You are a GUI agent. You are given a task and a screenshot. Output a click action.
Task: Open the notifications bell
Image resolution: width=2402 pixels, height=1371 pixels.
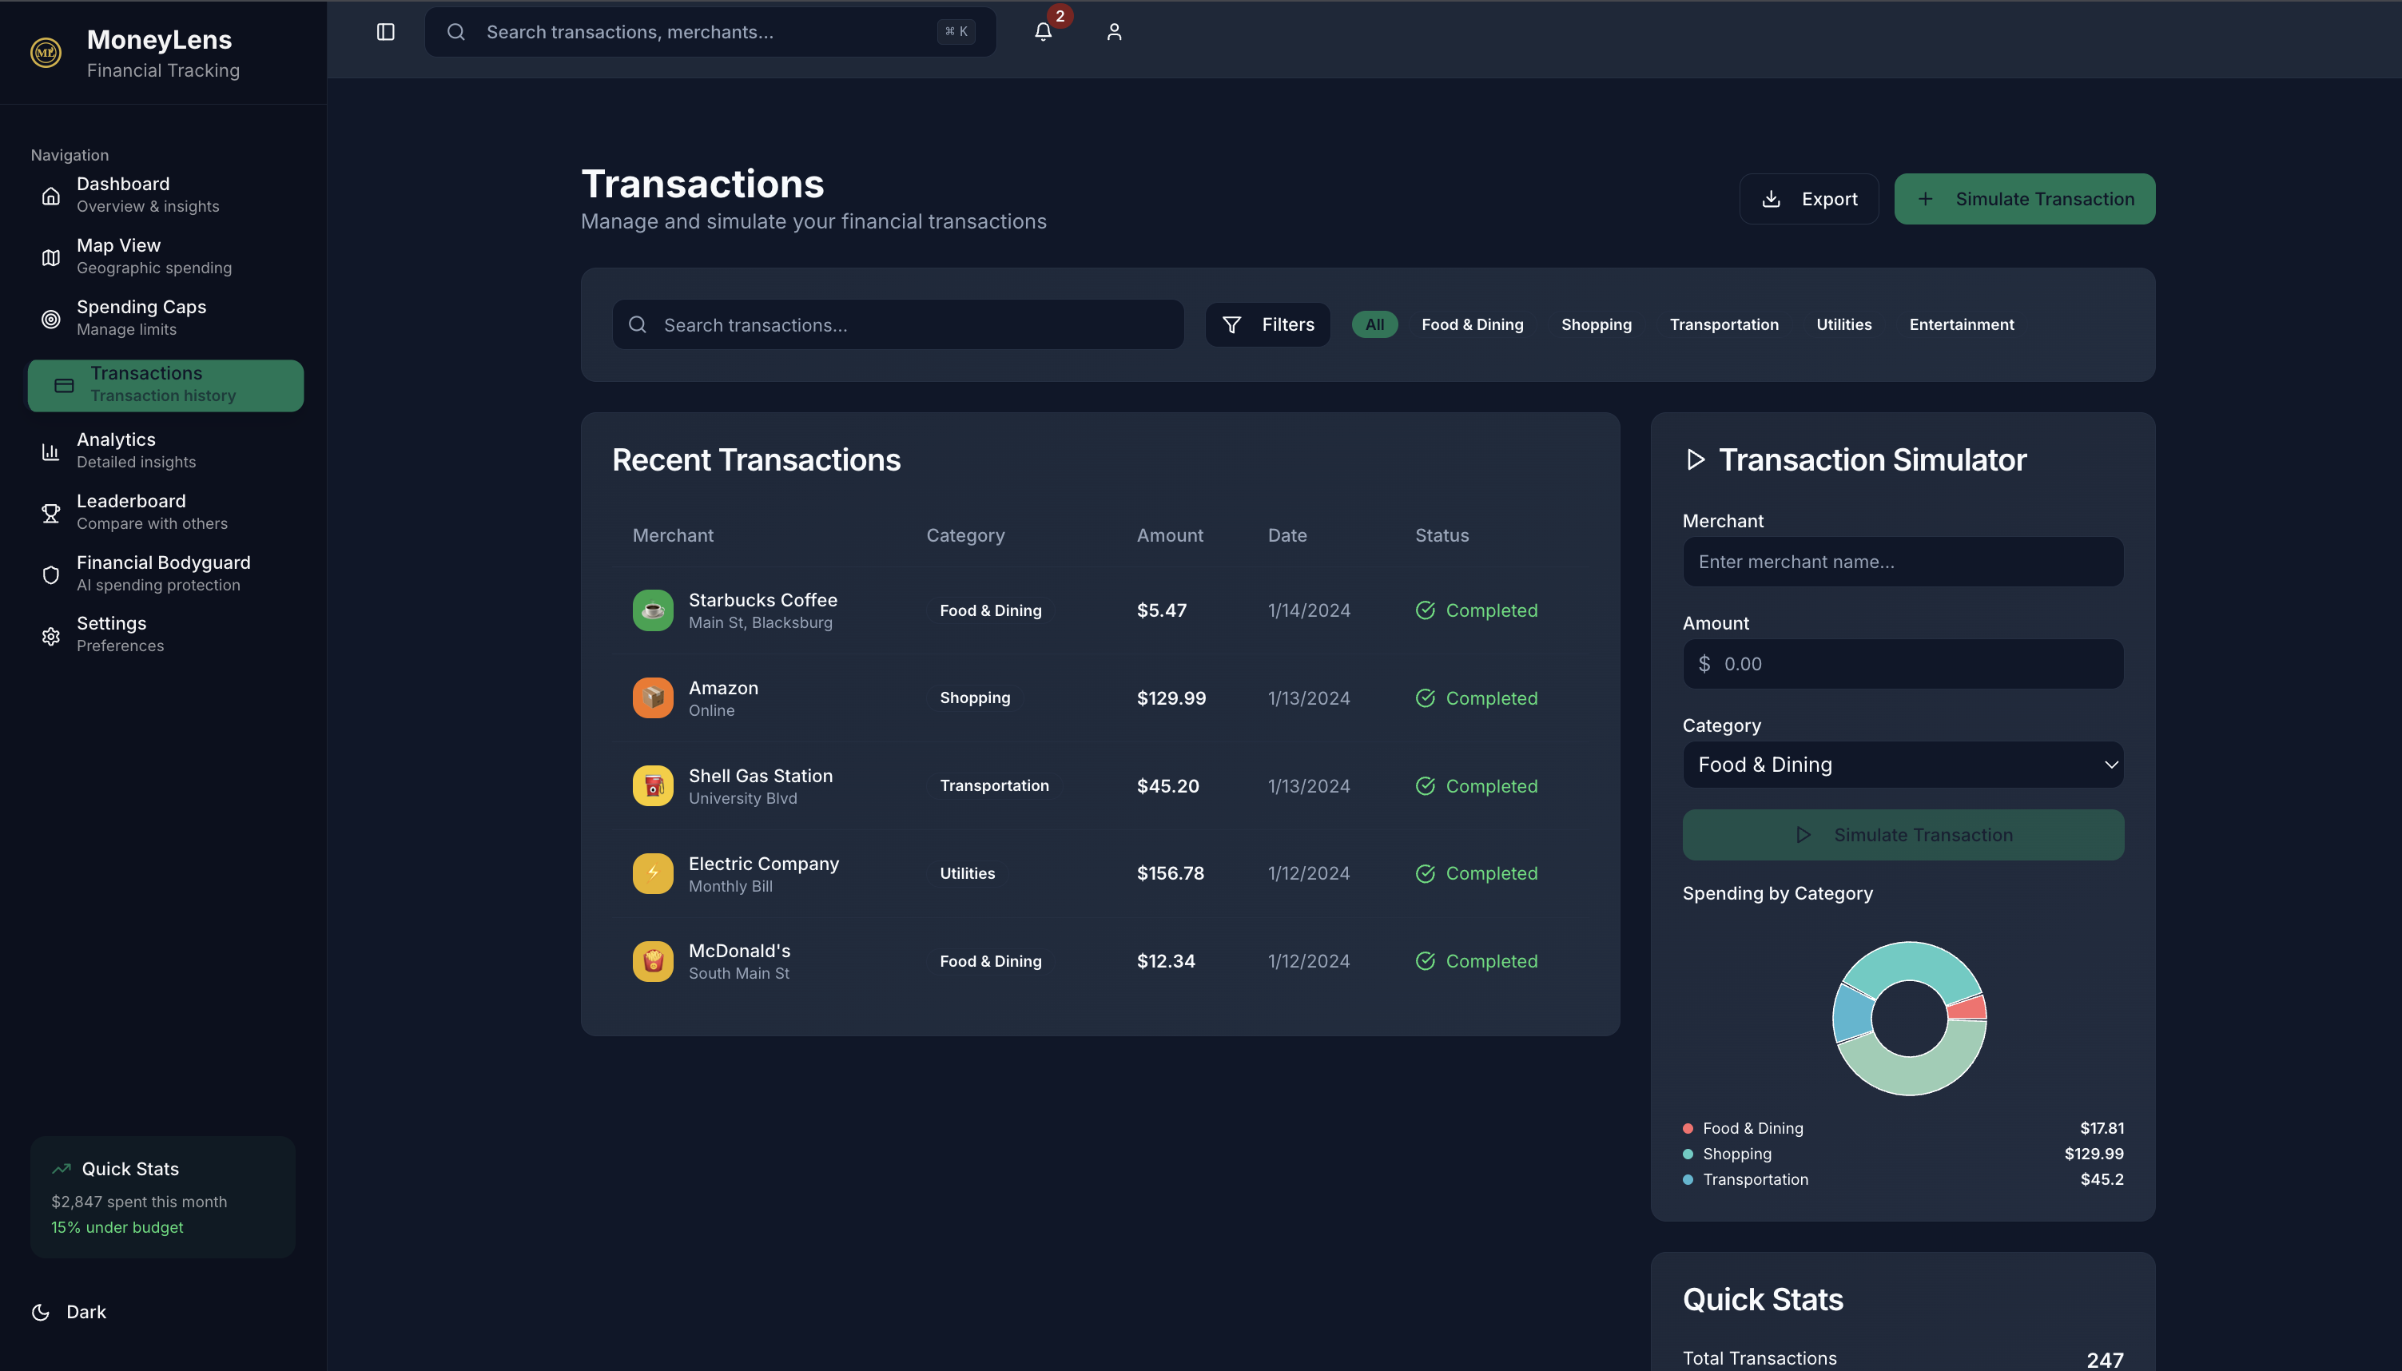click(x=1042, y=32)
